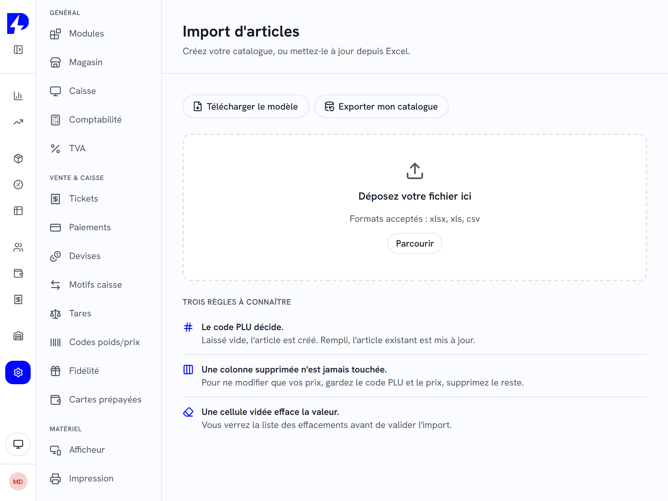
Task: Open the warehouse icon in narrow rail
Action: pyautogui.click(x=18, y=336)
